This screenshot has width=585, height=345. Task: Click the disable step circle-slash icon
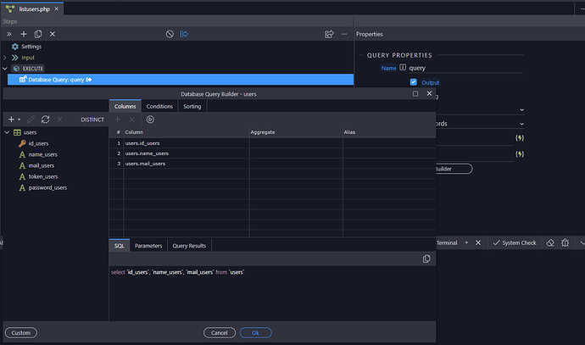pyautogui.click(x=170, y=34)
